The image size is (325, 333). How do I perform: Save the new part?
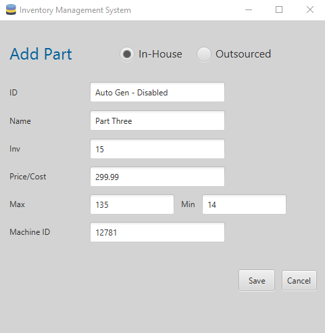(257, 281)
